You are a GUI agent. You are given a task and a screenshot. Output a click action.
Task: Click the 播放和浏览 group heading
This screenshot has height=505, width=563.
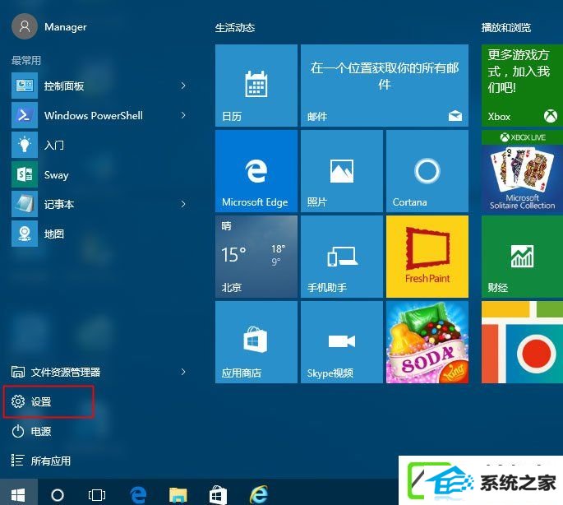tap(506, 28)
